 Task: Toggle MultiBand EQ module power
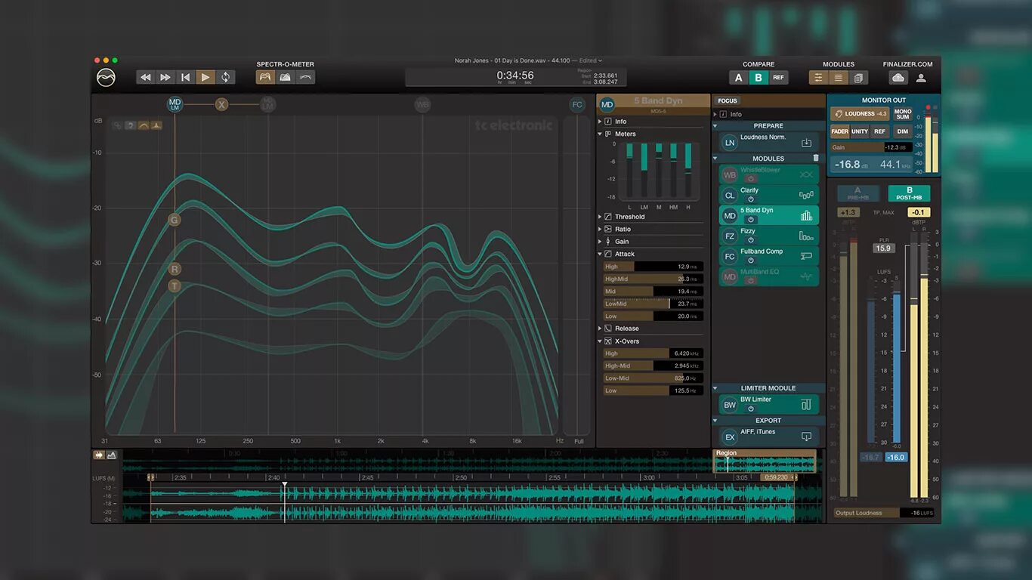coord(751,280)
